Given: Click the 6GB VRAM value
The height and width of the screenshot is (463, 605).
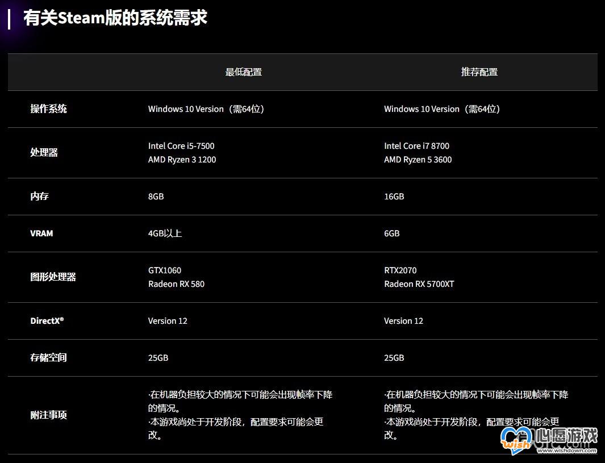Looking at the screenshot, I should pos(391,233).
